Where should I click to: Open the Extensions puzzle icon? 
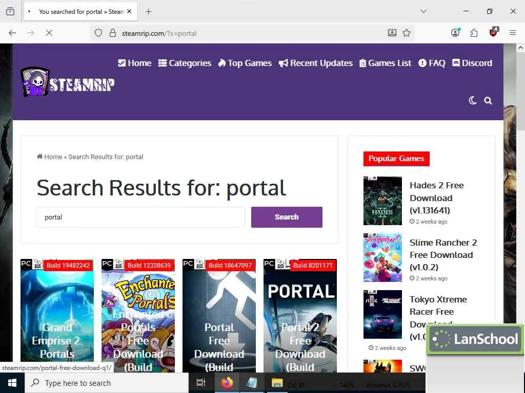pos(474,33)
